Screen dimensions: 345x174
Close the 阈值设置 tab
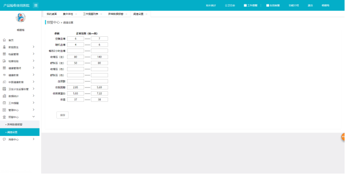(146, 14)
